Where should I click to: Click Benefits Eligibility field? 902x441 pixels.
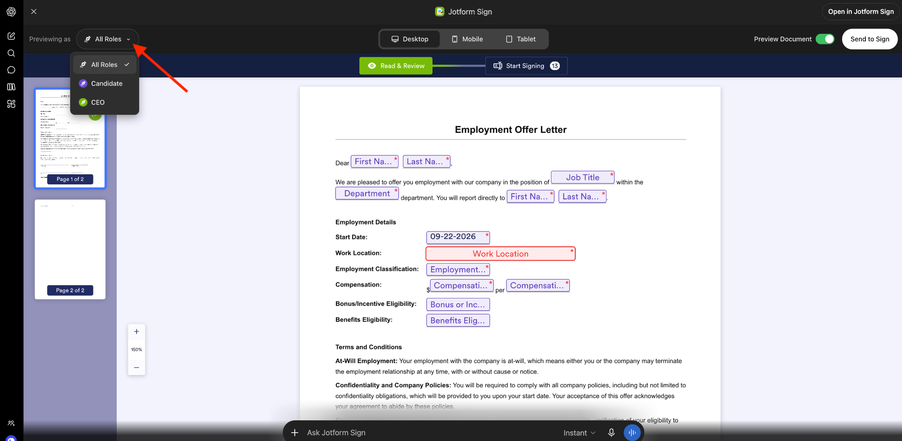point(458,320)
